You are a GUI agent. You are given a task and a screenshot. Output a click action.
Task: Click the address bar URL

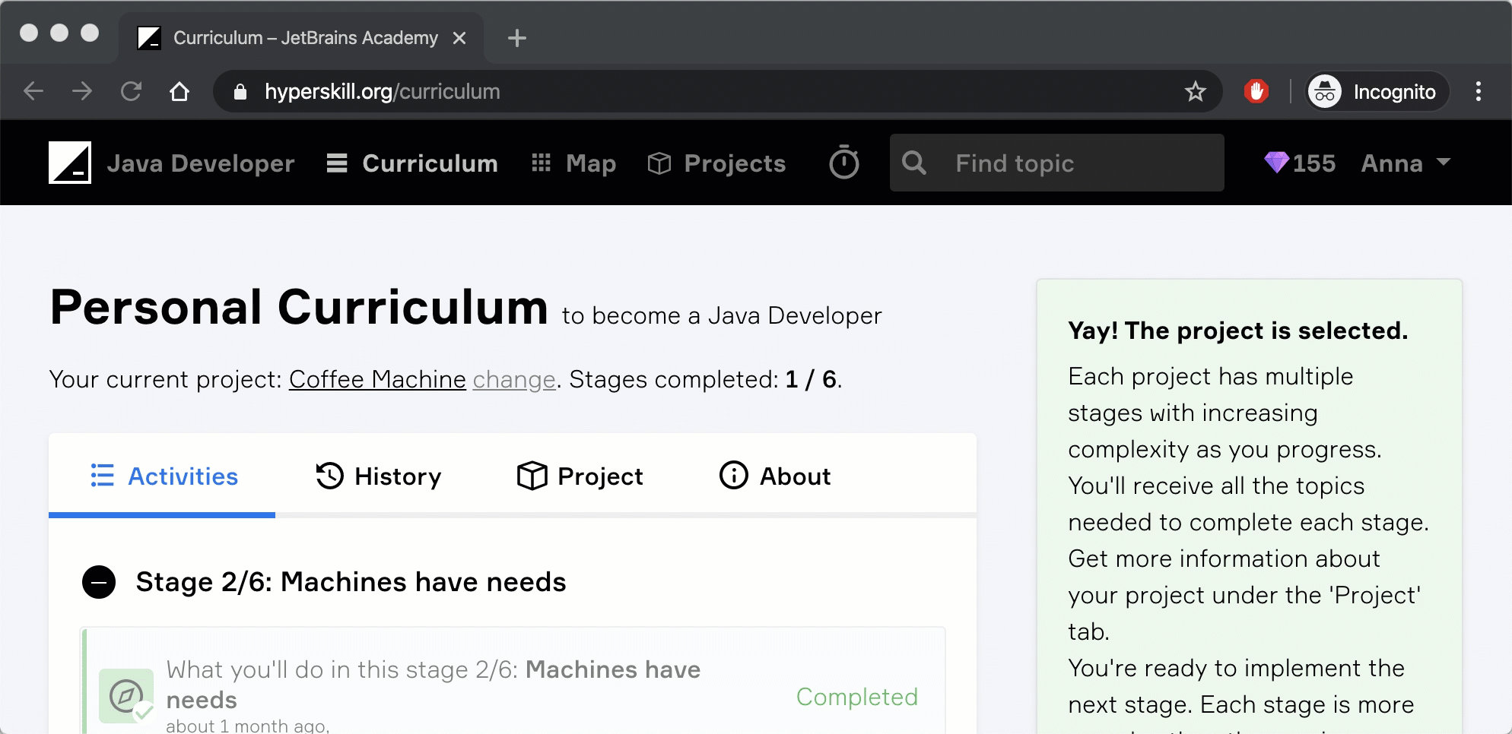pos(383,92)
